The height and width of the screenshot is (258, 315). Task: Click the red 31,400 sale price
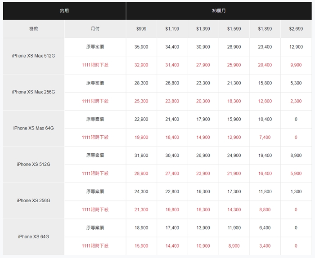172,65
